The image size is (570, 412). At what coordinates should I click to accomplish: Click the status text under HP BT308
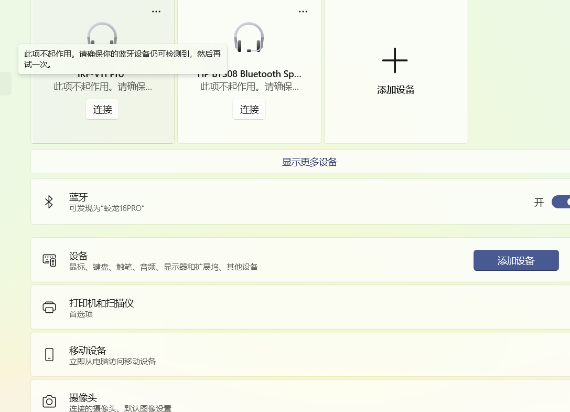click(x=250, y=87)
